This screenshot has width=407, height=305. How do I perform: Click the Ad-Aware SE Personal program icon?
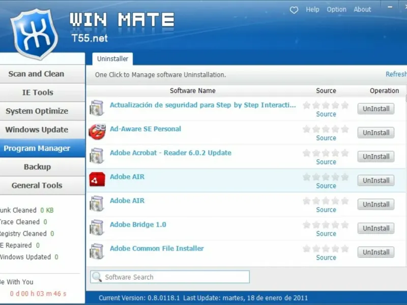(x=97, y=132)
